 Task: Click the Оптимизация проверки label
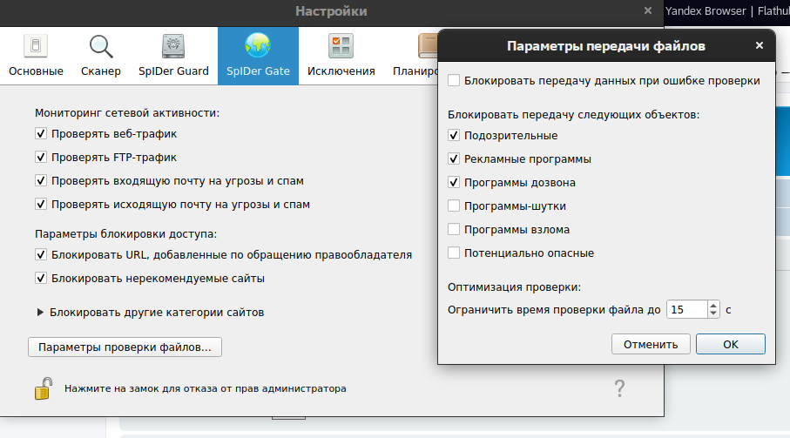(514, 287)
